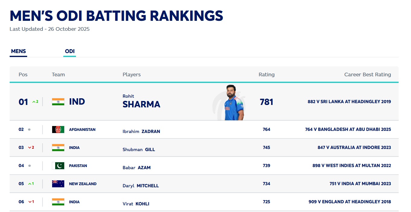Click the red down arrow beside position 03
Image resolution: width=411 pixels, height=212 pixels.
30,147
